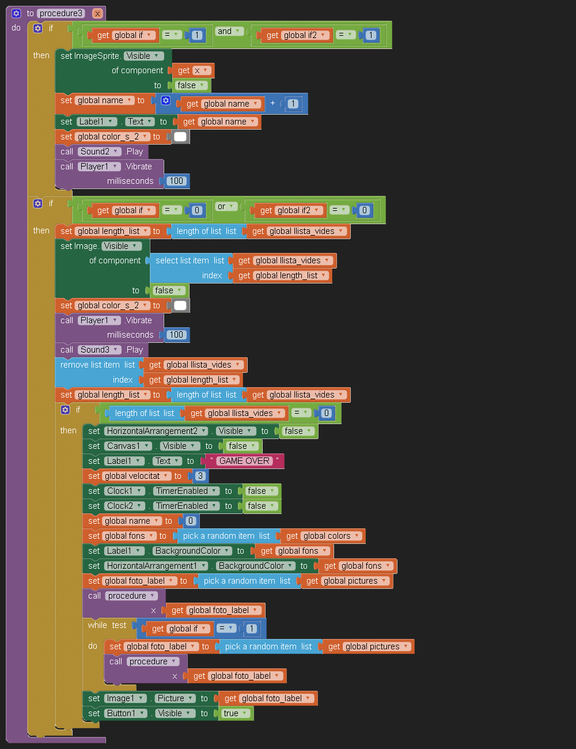
Task: Click gear on the if block checking list length
Action: click(x=66, y=410)
